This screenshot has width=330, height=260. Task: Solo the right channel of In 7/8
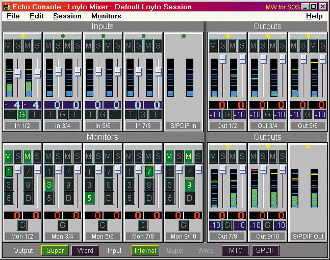(158, 45)
